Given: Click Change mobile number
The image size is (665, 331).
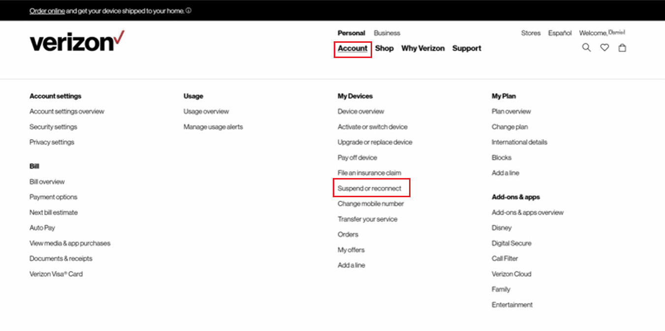Looking at the screenshot, I should click(x=371, y=204).
